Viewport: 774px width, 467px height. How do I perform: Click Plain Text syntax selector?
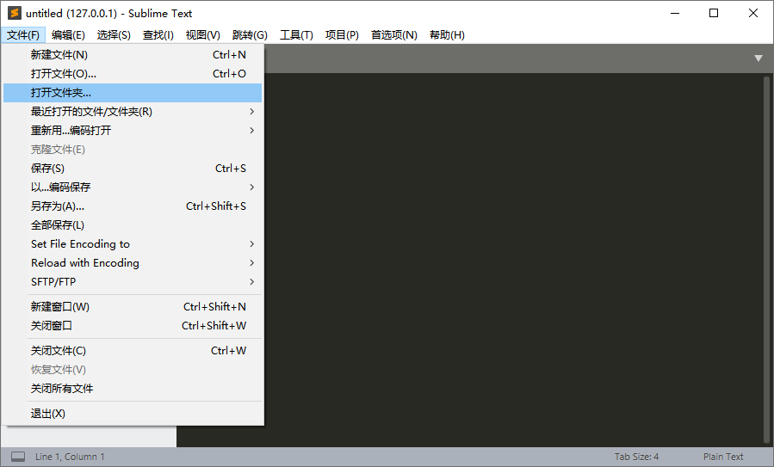point(723,457)
